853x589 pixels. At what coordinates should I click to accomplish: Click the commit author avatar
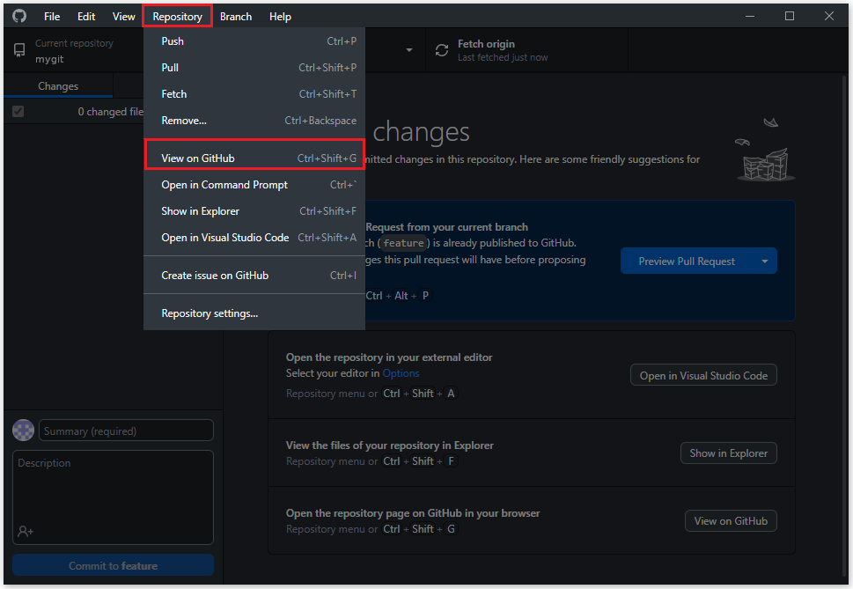coord(23,431)
